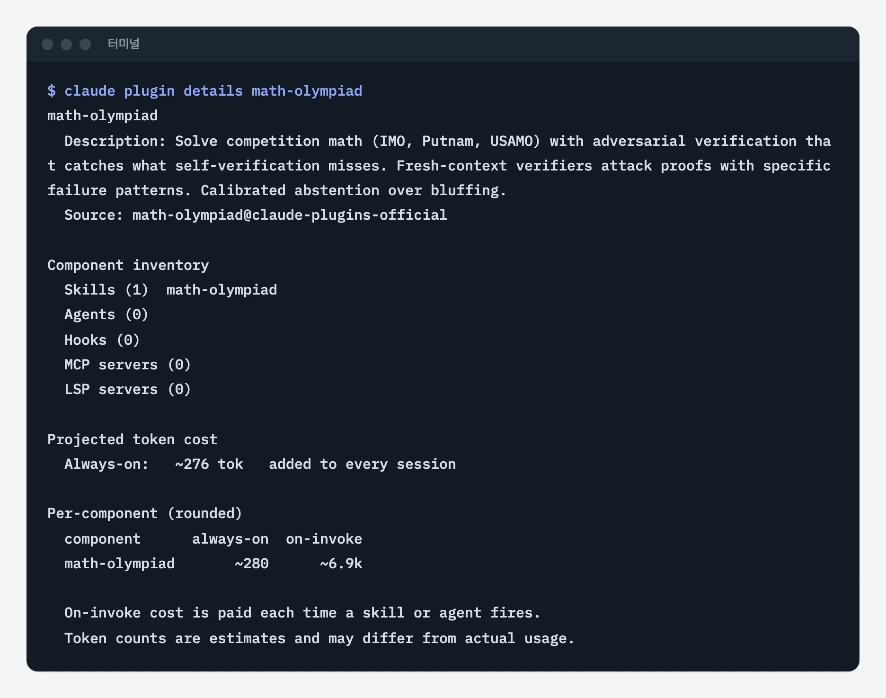Click the 'Always-on:' label
Screen dimensions: 886x698
coord(106,464)
